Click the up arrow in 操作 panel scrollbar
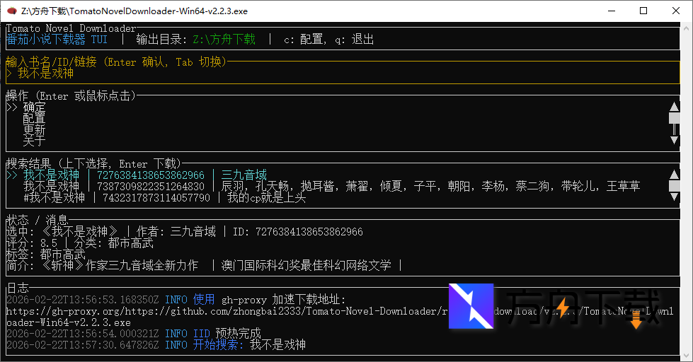 [674, 107]
